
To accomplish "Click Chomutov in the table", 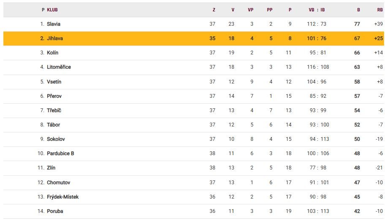I will (58, 183).
